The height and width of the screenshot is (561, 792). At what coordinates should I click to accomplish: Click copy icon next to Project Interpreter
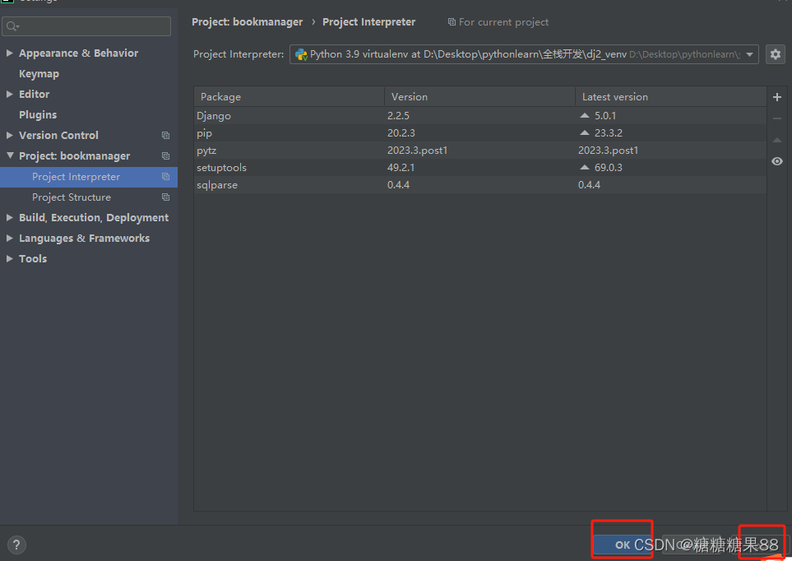click(165, 177)
